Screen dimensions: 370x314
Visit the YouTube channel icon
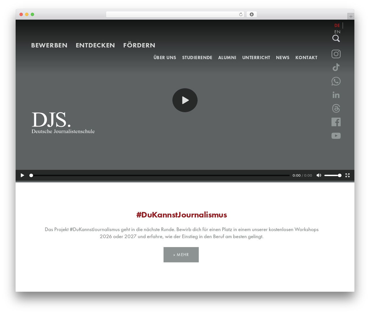(x=336, y=136)
